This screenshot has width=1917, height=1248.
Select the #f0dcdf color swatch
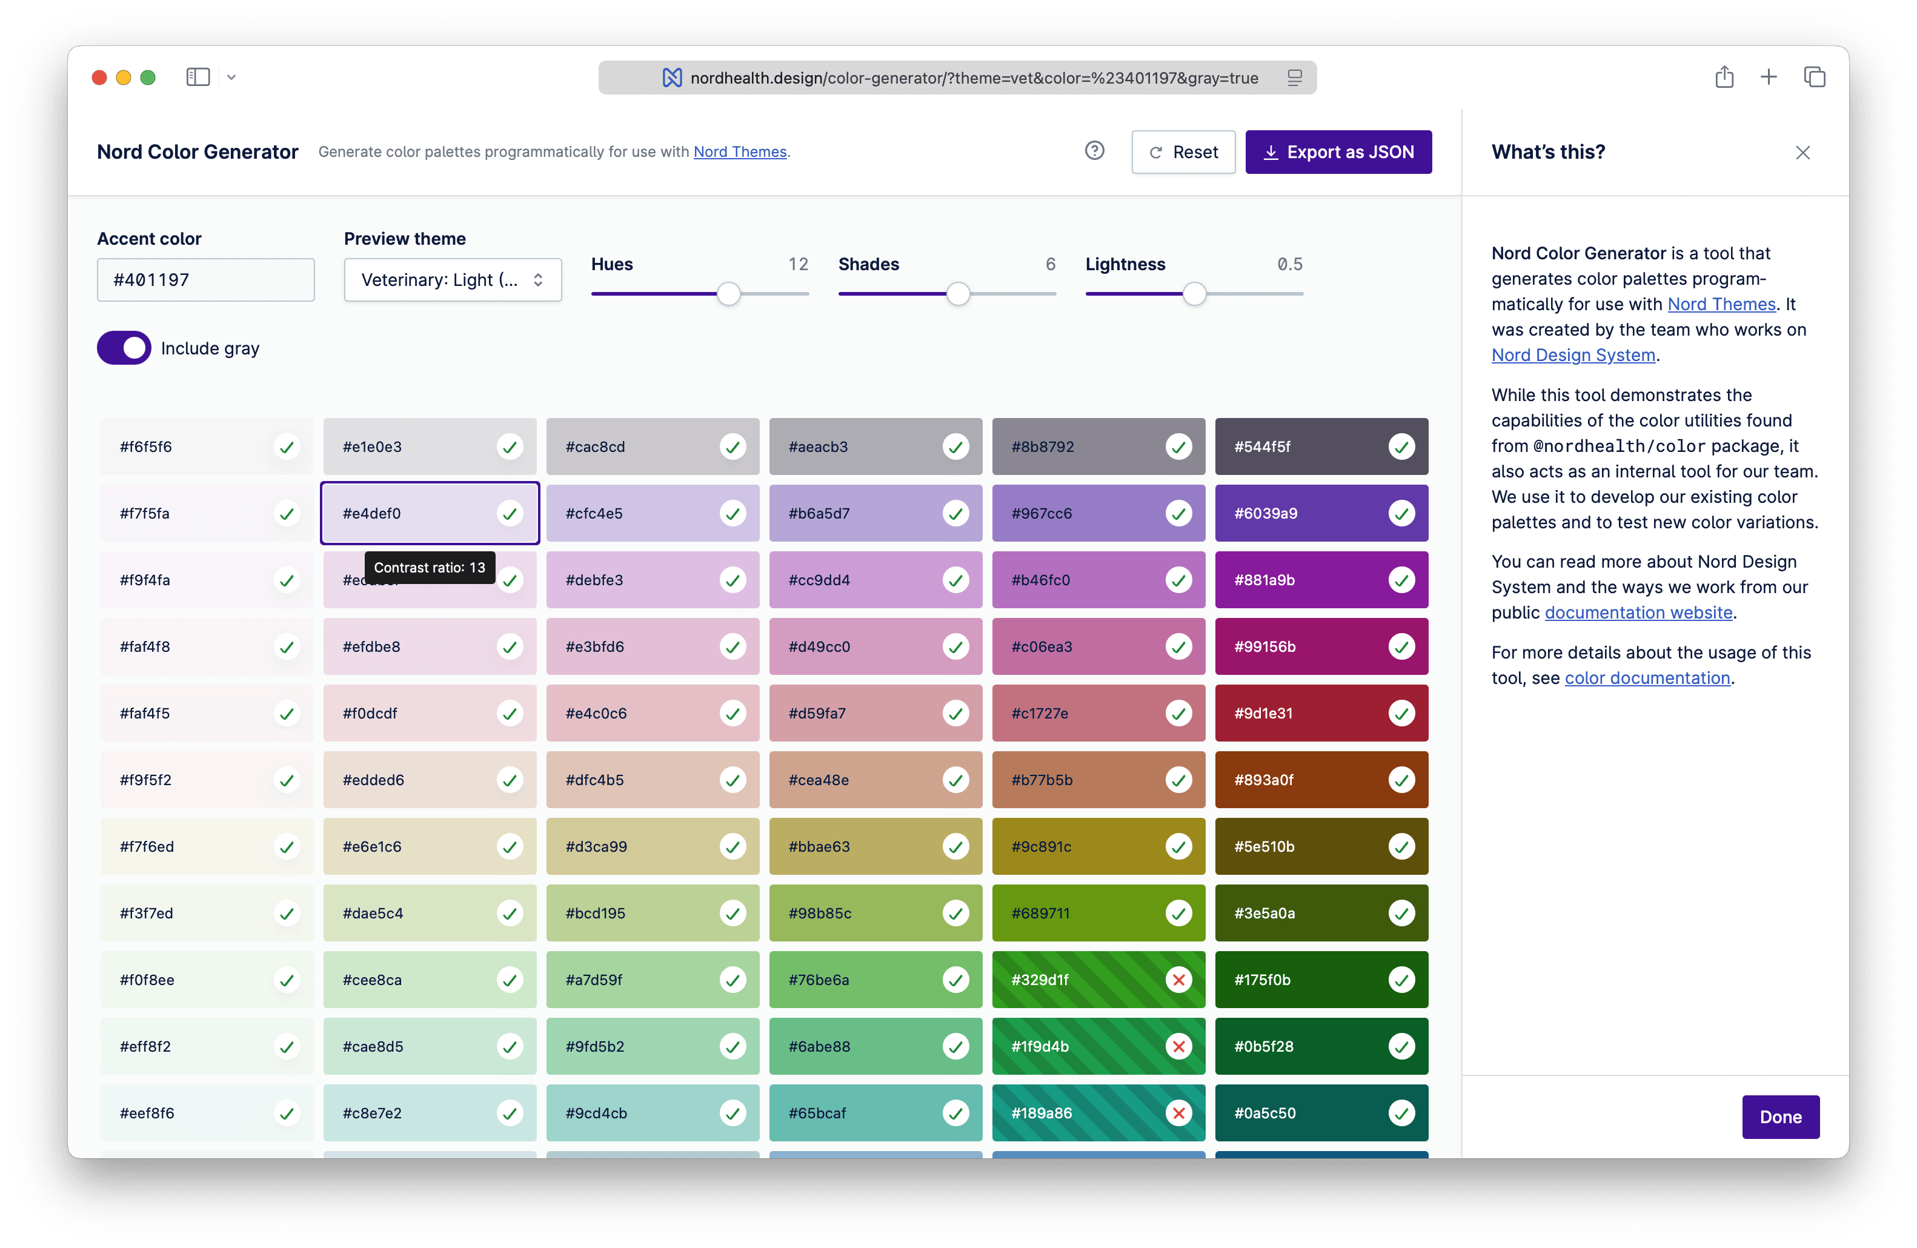point(430,714)
